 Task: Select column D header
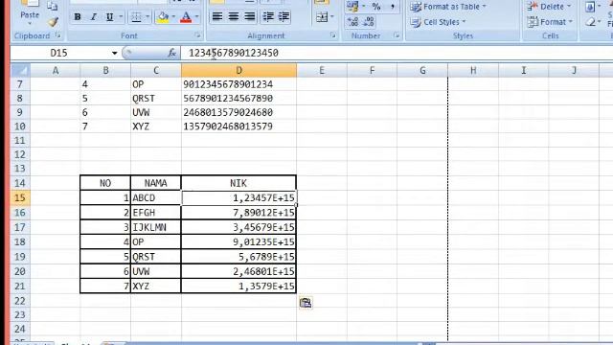point(238,71)
